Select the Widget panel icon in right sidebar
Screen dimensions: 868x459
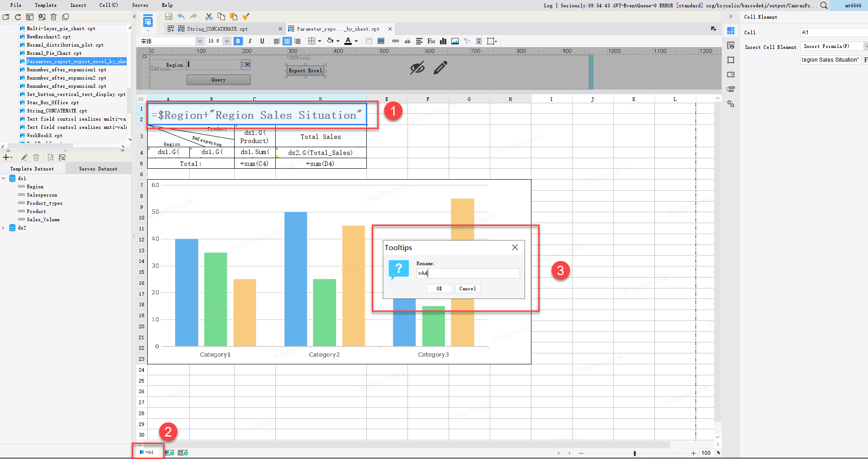point(731,74)
